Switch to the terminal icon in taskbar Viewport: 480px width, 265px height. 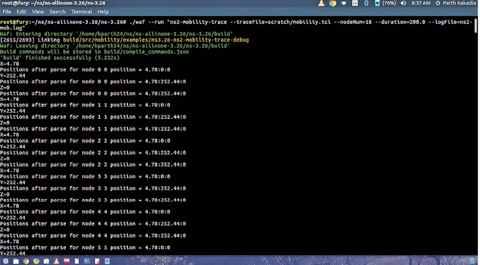[87, 261]
